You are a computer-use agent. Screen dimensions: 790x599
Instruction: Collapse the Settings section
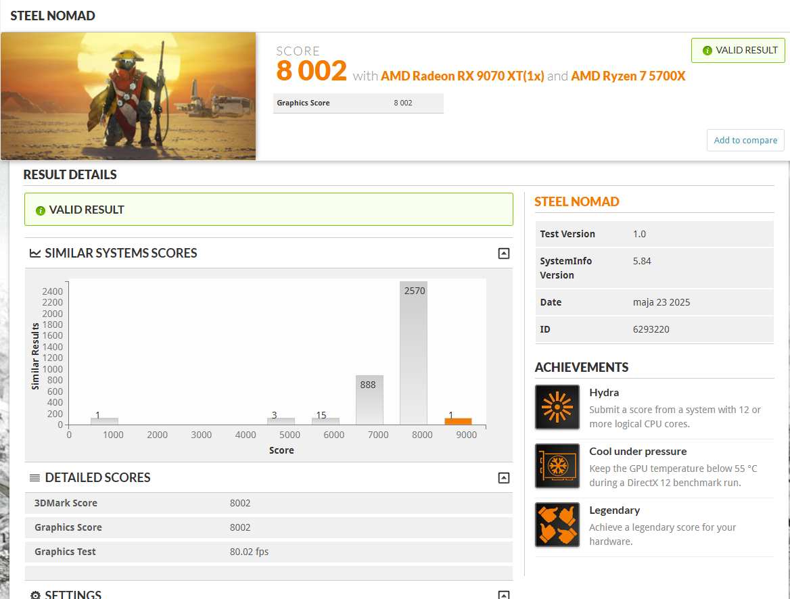[x=504, y=595]
